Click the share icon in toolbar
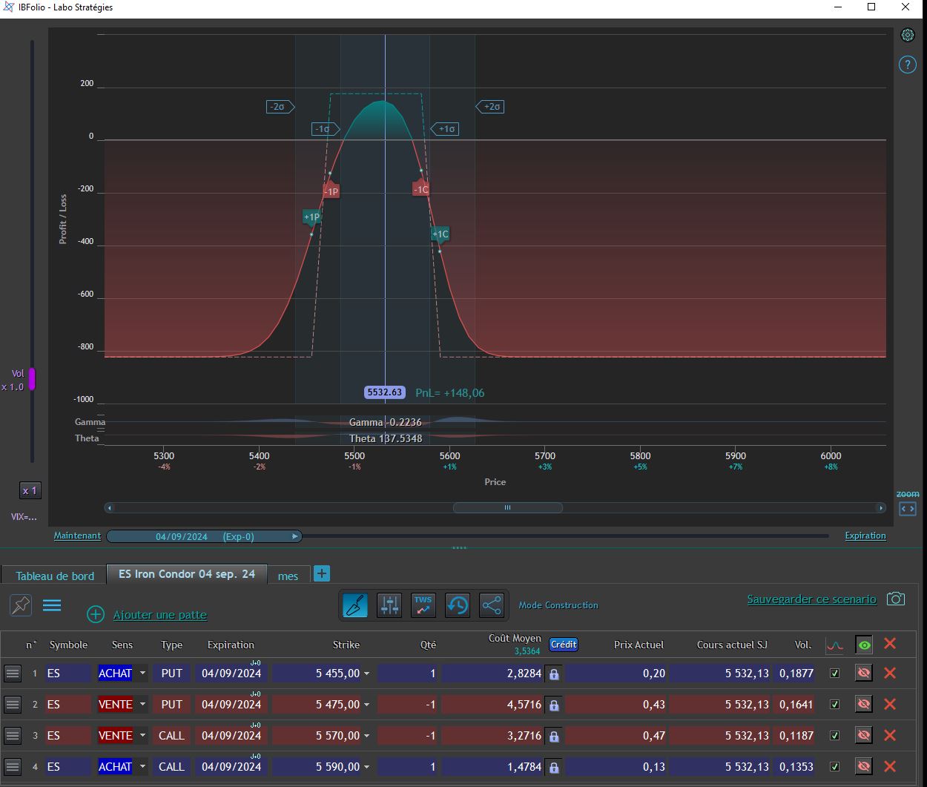Image resolution: width=927 pixels, height=787 pixels. (x=492, y=605)
